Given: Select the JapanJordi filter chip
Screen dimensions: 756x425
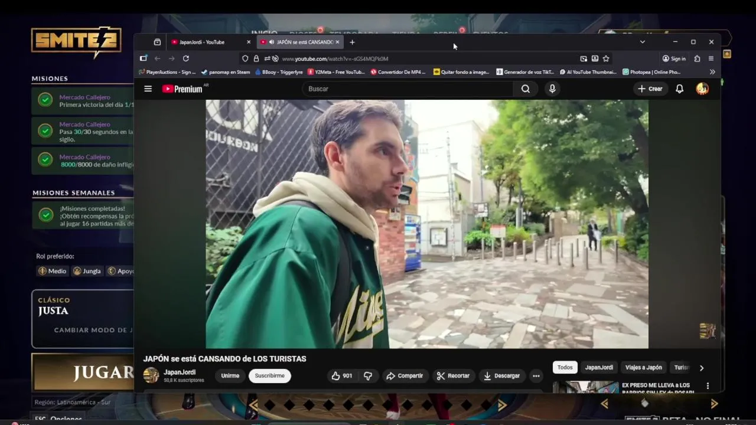Looking at the screenshot, I should pyautogui.click(x=599, y=367).
